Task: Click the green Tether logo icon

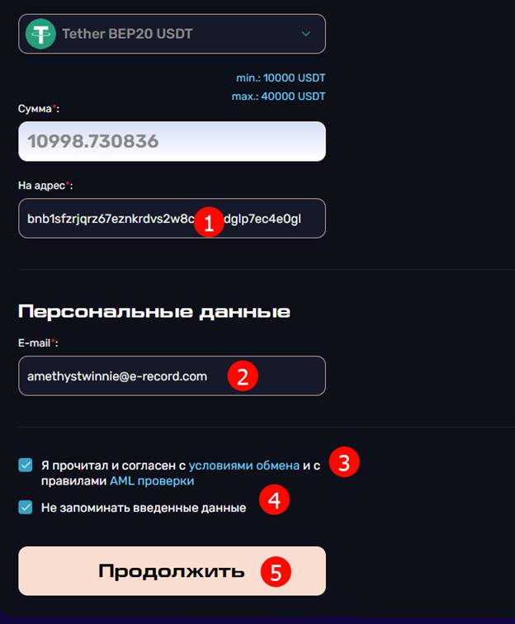Action: coord(40,34)
